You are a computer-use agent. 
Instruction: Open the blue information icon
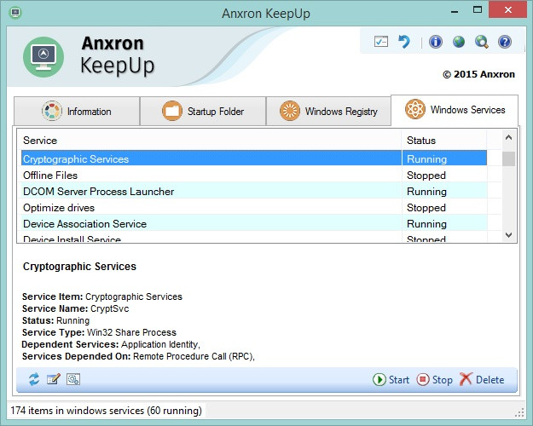(x=436, y=42)
